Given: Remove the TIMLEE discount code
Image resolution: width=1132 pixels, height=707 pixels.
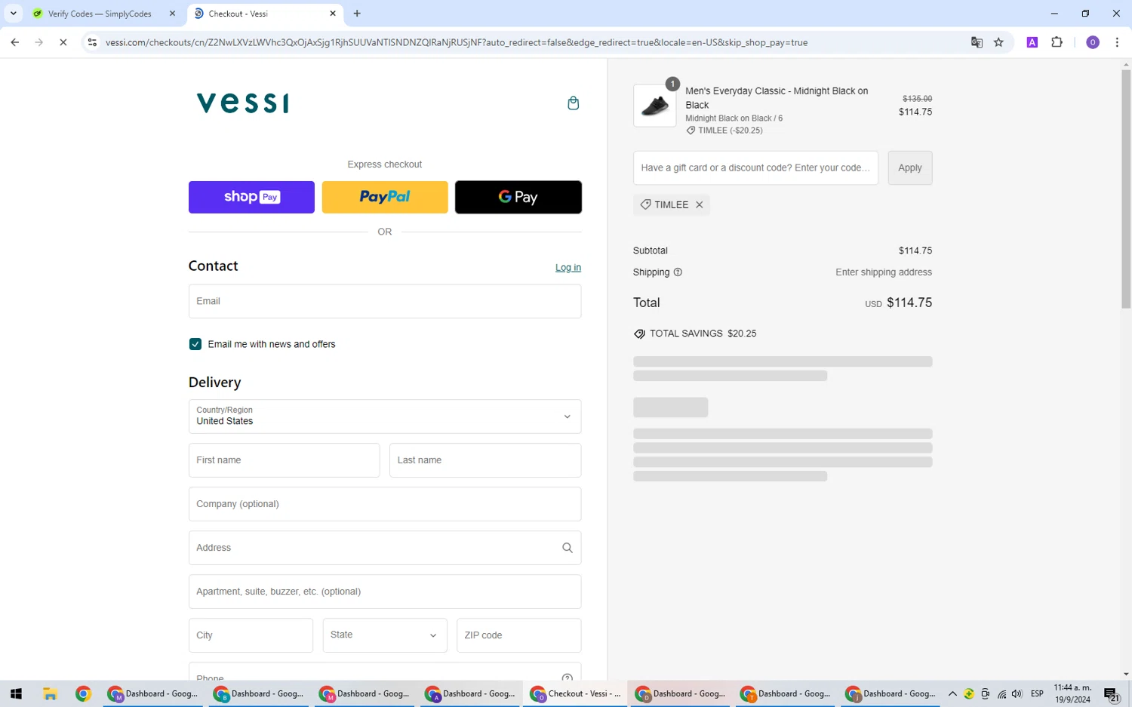Looking at the screenshot, I should (x=700, y=204).
